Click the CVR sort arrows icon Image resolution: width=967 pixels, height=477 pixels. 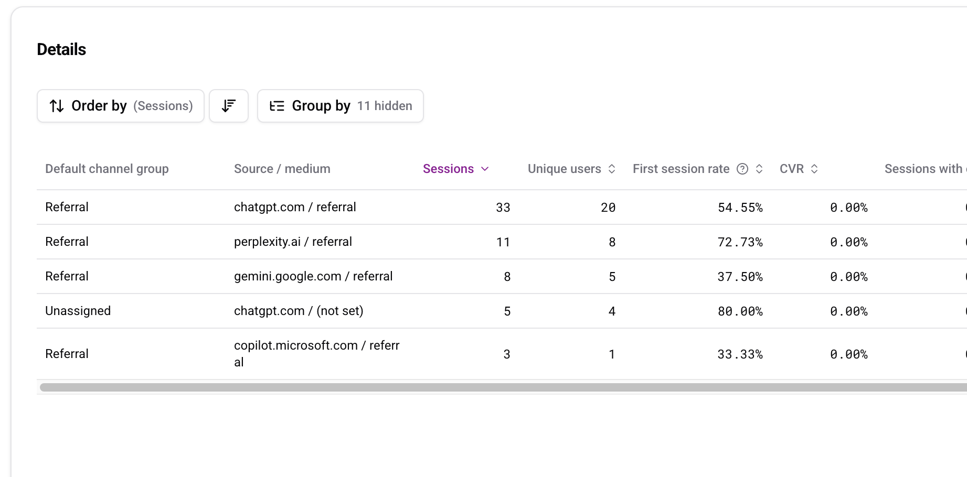814,169
